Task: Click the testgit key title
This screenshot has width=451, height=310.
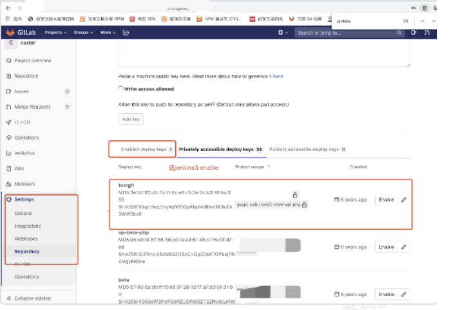Action: click(126, 185)
